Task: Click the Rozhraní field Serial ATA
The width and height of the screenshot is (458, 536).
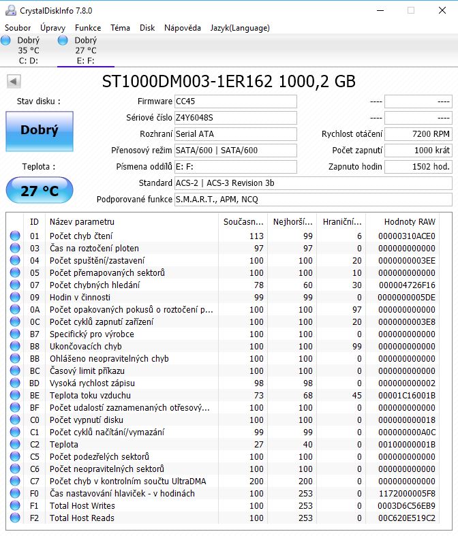Action: pos(235,134)
